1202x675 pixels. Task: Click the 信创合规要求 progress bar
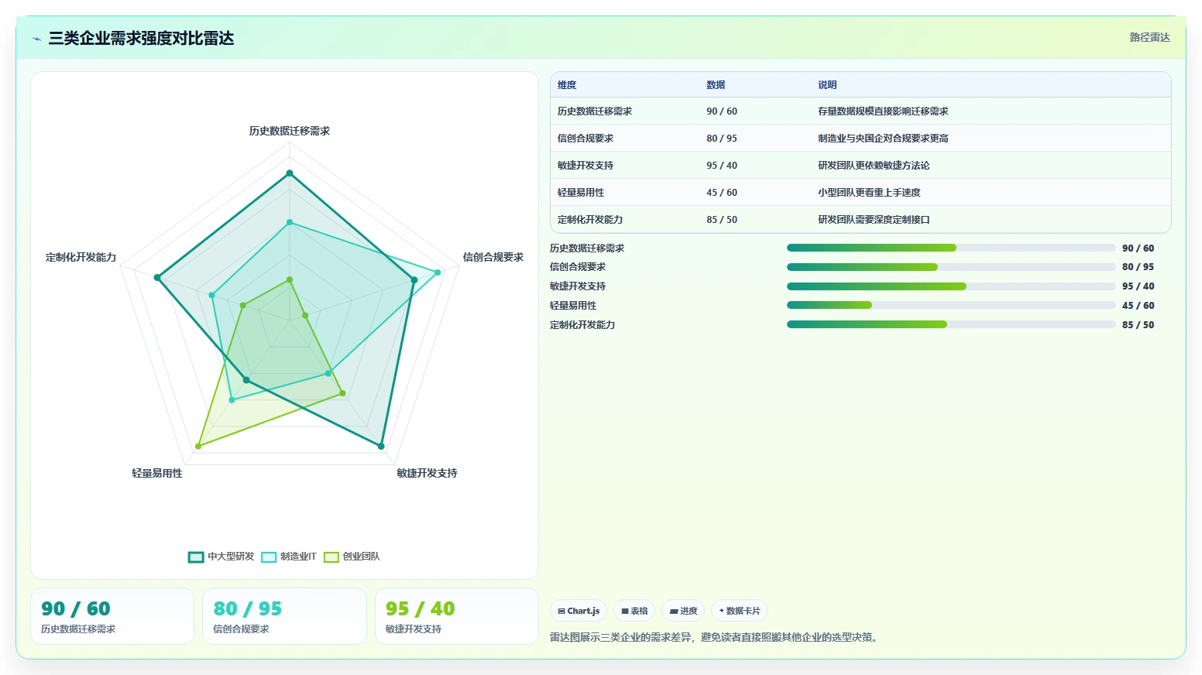point(951,267)
